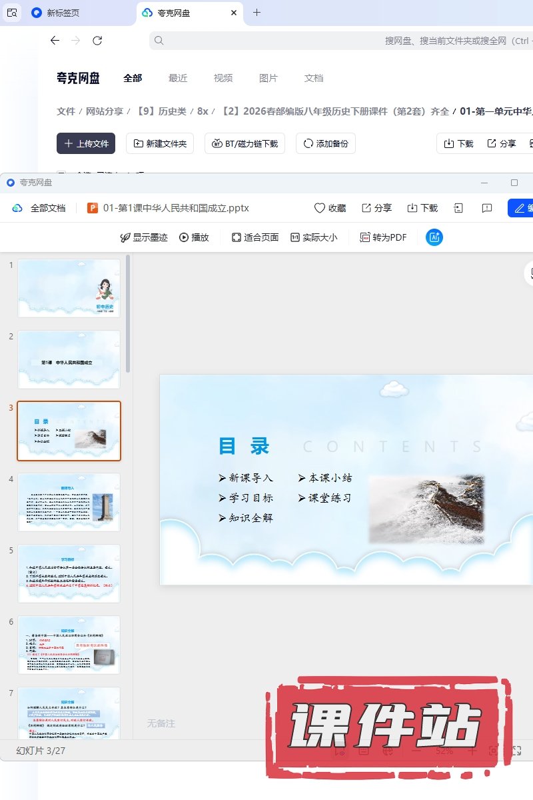Click 实际大小 actual size icon
This screenshot has width=533, height=800.
(x=295, y=237)
